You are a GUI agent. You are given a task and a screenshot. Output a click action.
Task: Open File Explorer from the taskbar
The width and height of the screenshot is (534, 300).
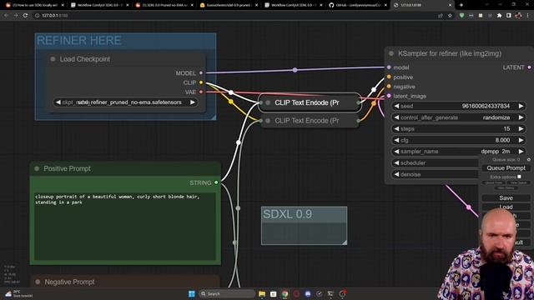click(262, 293)
